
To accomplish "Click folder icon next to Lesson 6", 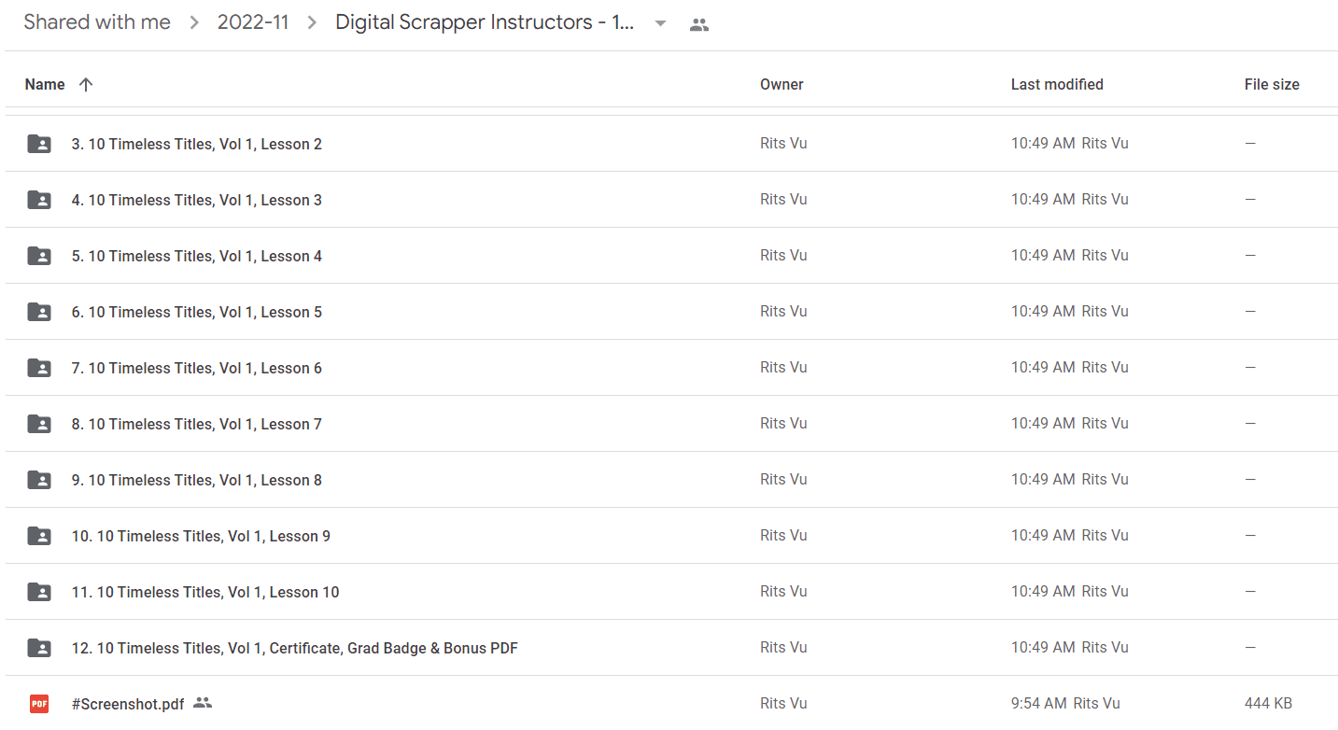I will (39, 368).
